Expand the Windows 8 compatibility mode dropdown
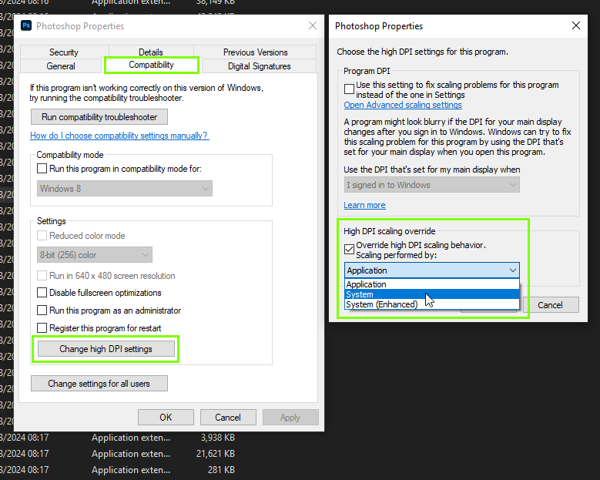 click(x=124, y=188)
